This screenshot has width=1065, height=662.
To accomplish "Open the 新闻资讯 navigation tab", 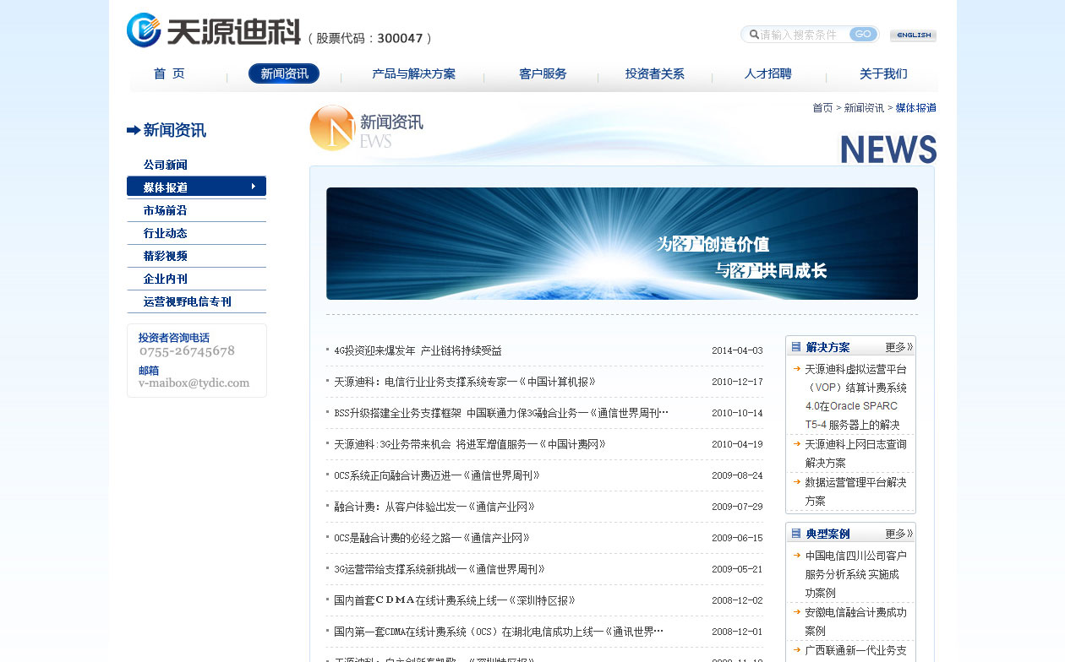I will click(284, 73).
